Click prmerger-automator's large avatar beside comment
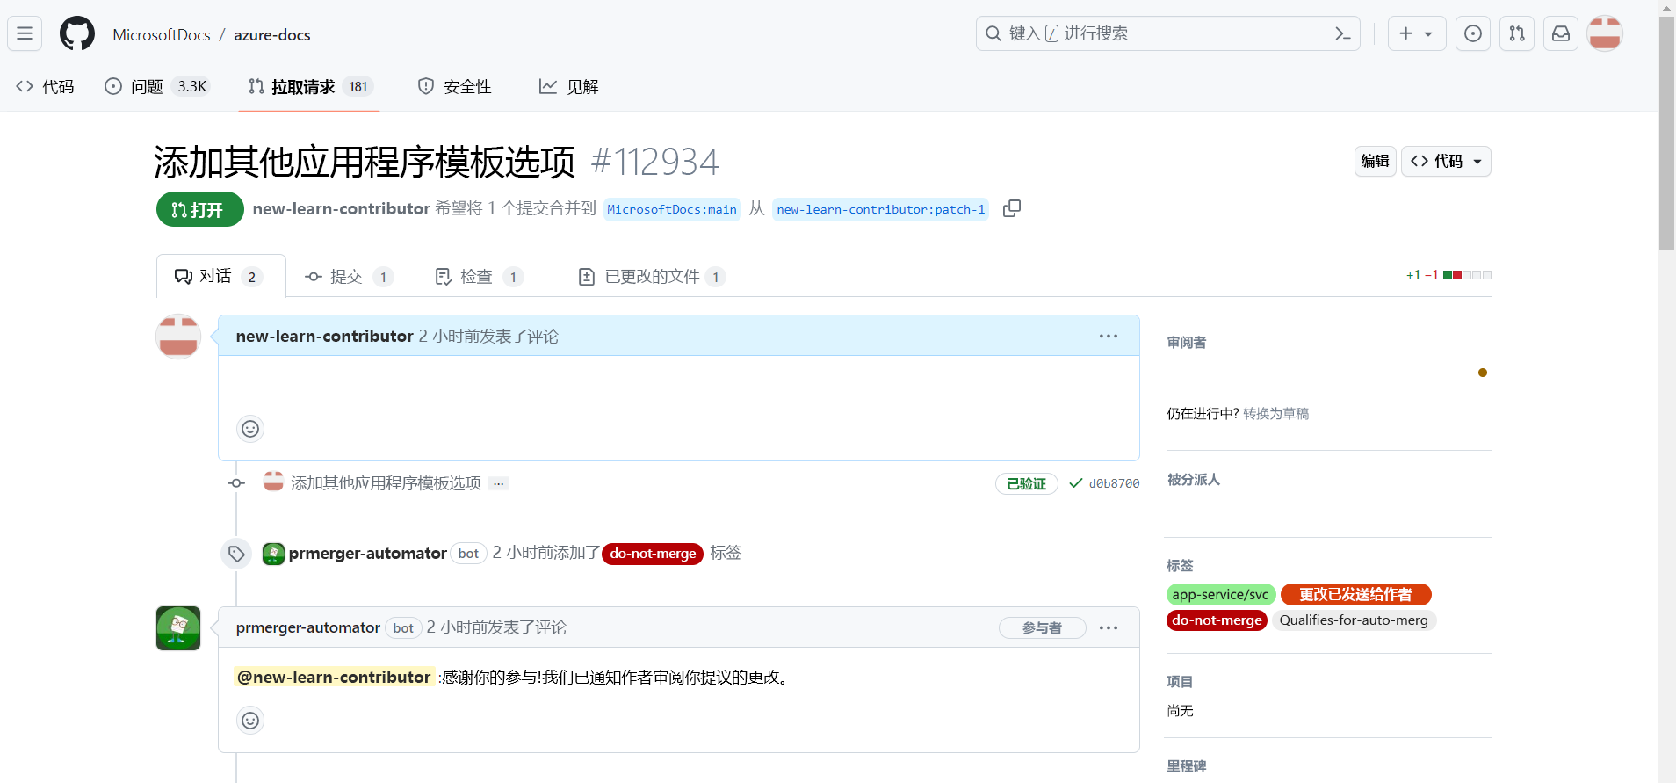This screenshot has height=783, width=1676. click(x=178, y=628)
